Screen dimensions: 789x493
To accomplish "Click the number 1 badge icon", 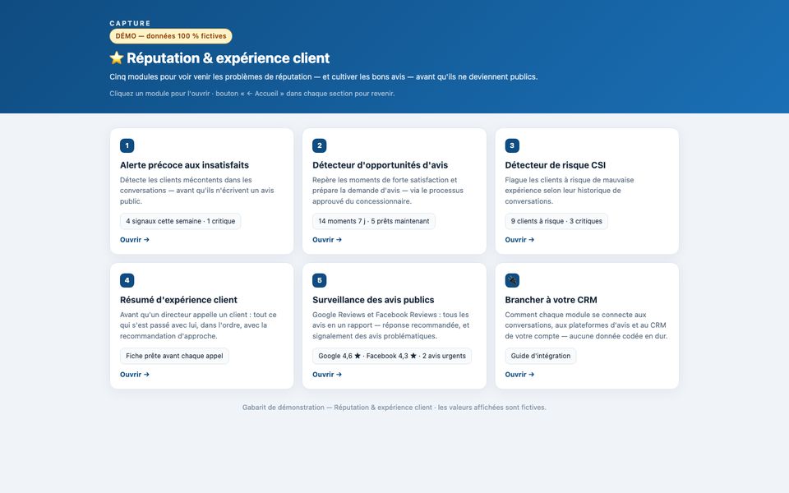I will tap(127, 145).
